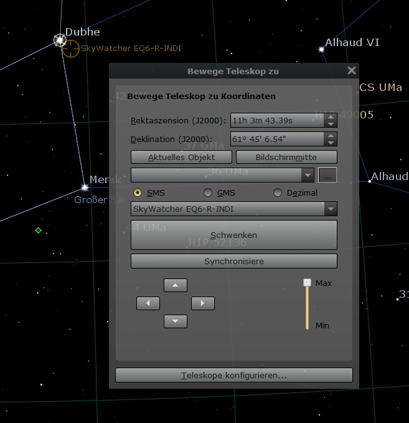Click the Schwenken button
409x423 pixels.
[233, 235]
